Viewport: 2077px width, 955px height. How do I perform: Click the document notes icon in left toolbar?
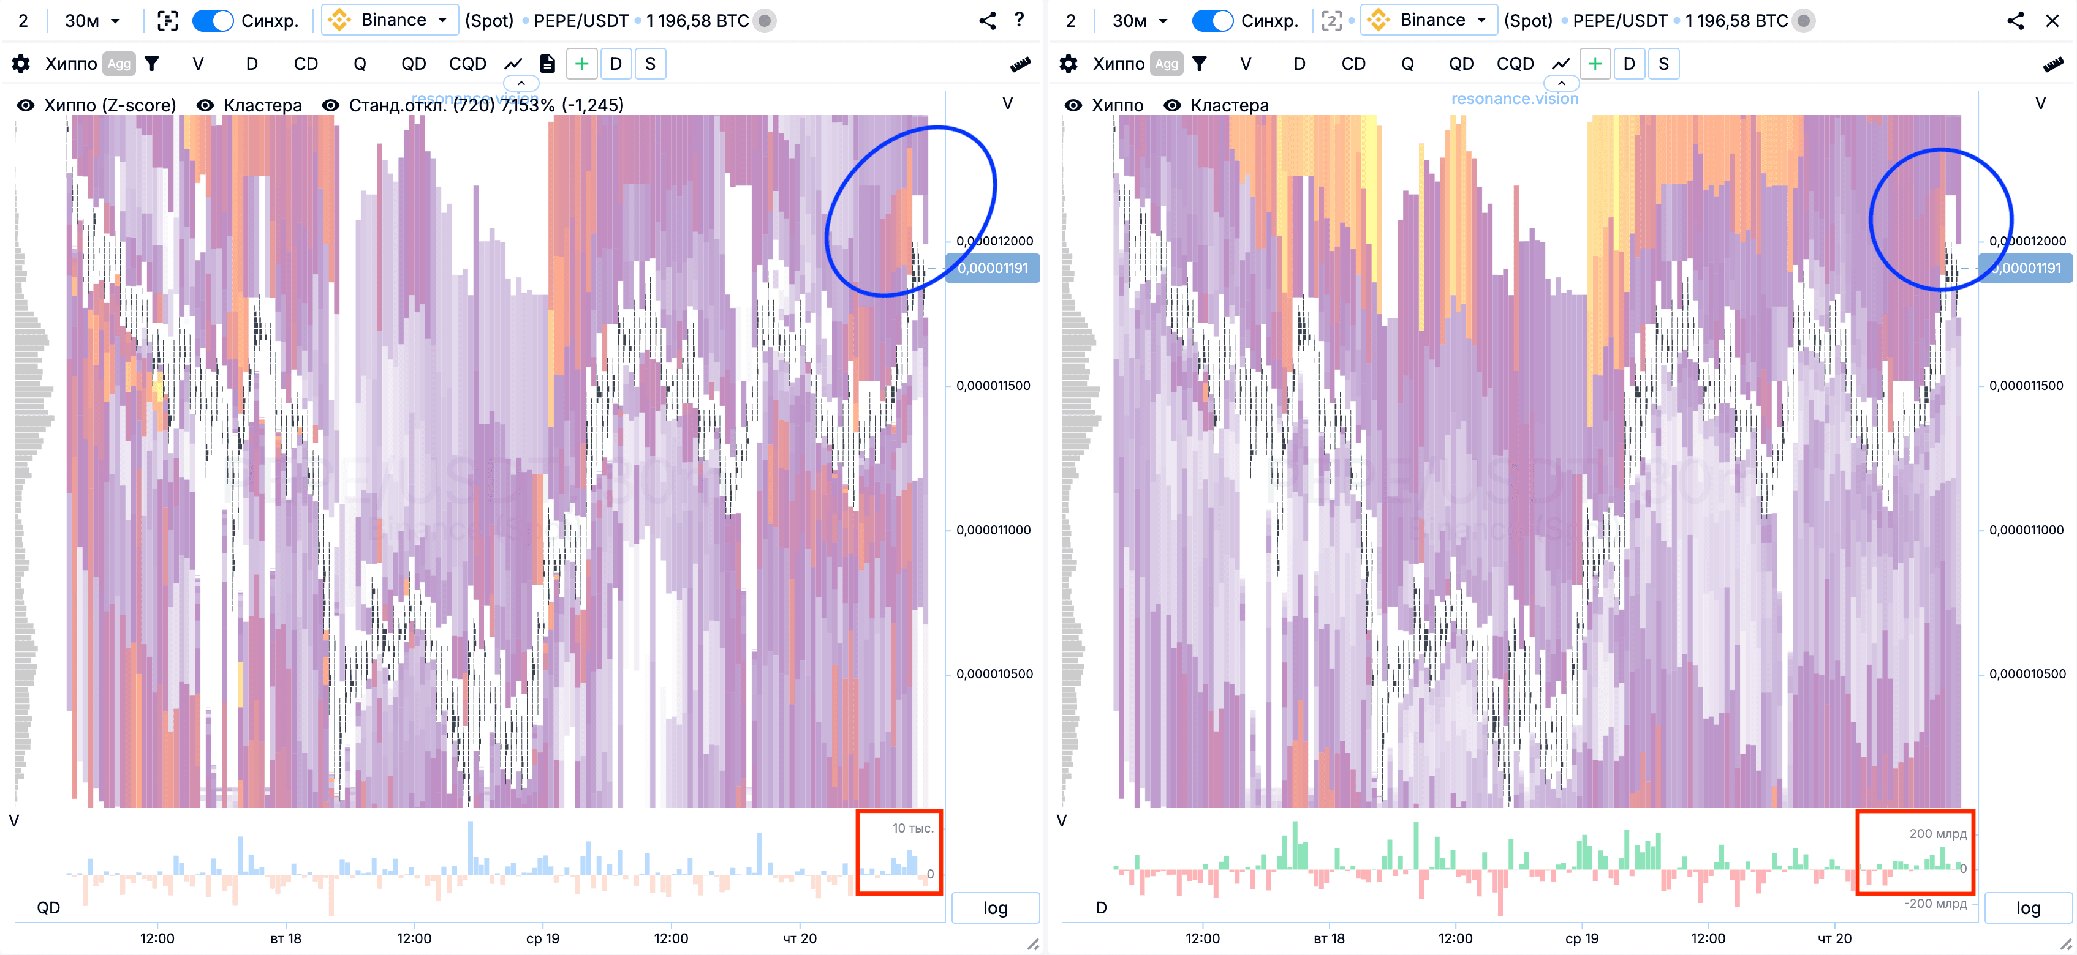[x=548, y=64]
